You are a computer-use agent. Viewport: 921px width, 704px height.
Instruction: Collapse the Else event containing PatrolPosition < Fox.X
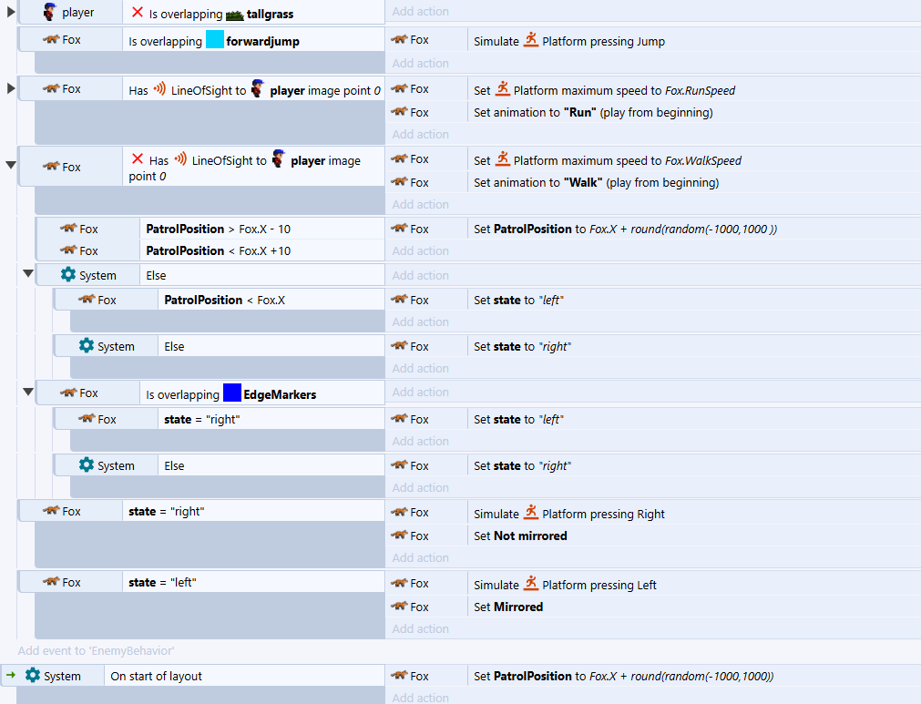pos(28,274)
